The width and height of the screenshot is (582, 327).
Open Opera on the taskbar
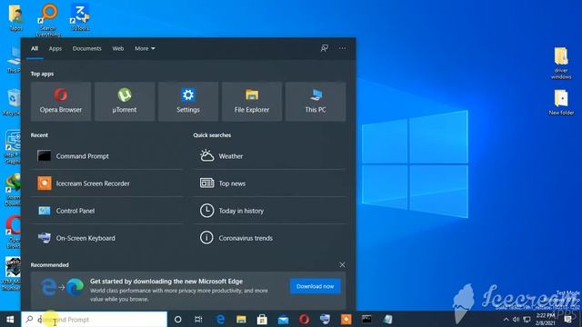[x=304, y=319]
